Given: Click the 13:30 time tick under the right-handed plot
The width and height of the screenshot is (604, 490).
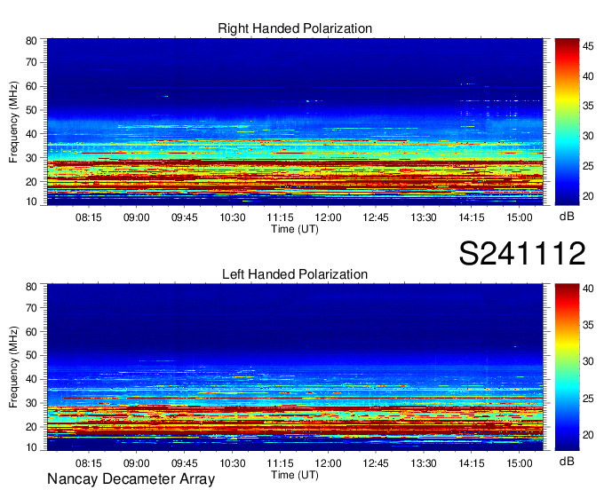Looking at the screenshot, I should coord(424,217).
